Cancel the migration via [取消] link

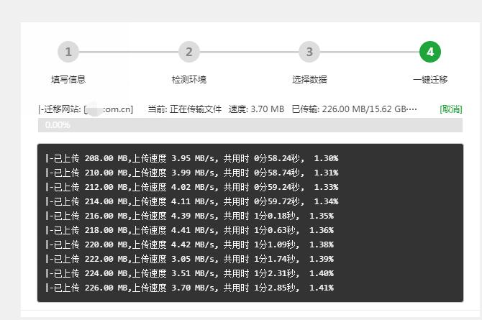(451, 109)
